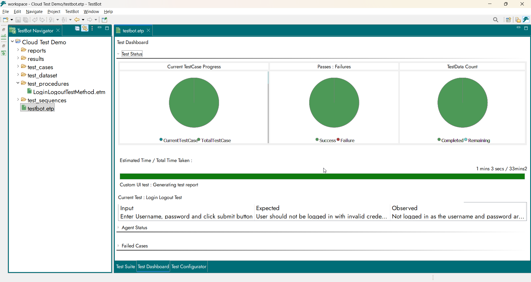Screen dimensions: 531x282
Task: Switch to the TestBot perspective icon
Action: pos(526,20)
